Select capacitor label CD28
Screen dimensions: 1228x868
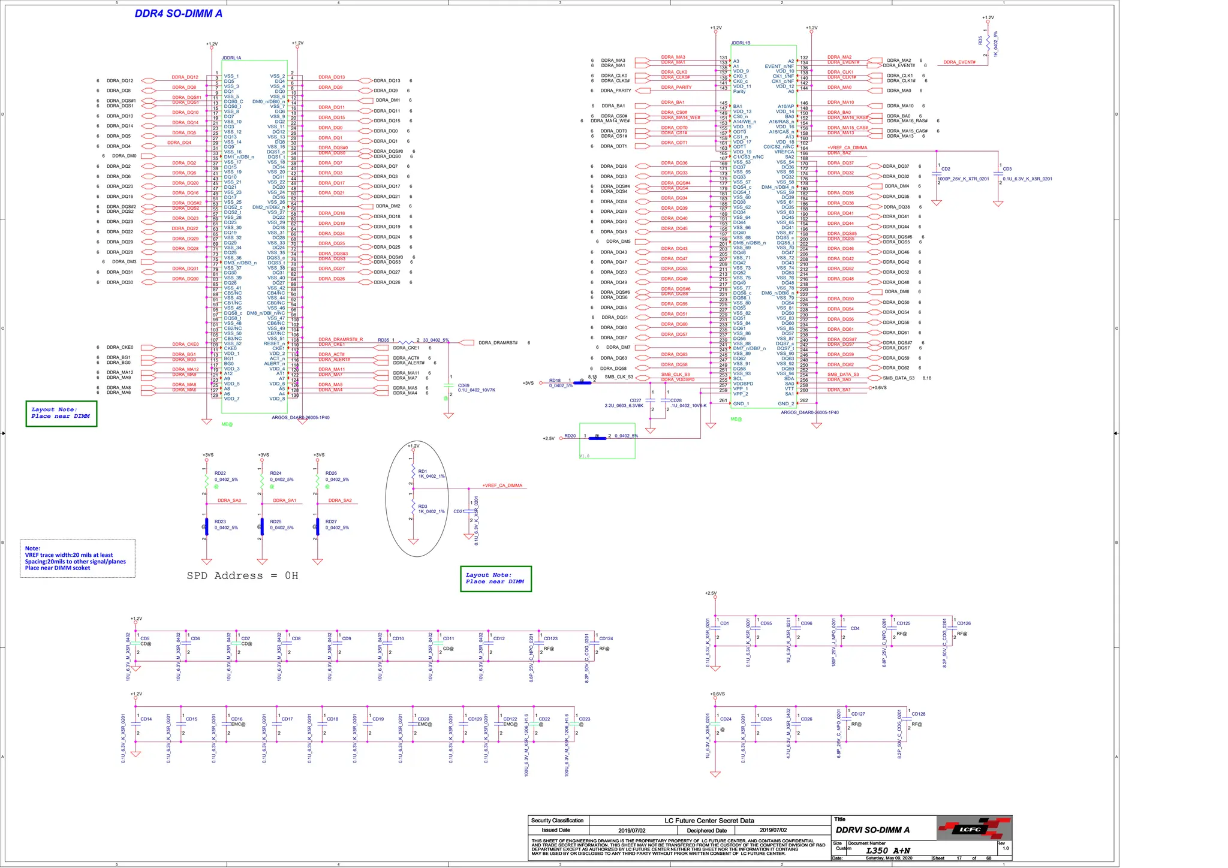(x=676, y=400)
